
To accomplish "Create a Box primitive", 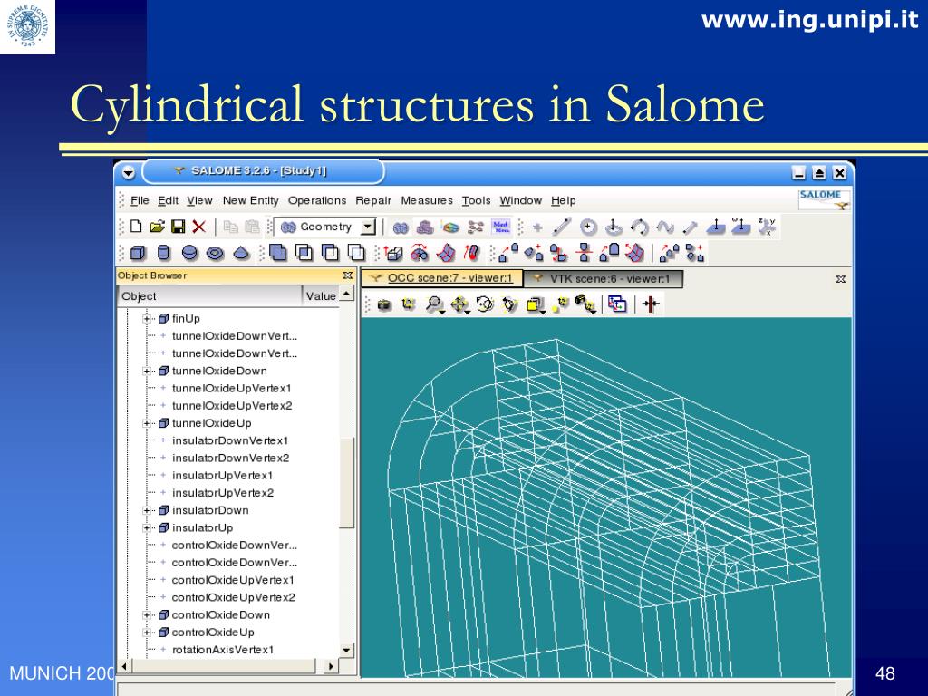I will coord(138,254).
